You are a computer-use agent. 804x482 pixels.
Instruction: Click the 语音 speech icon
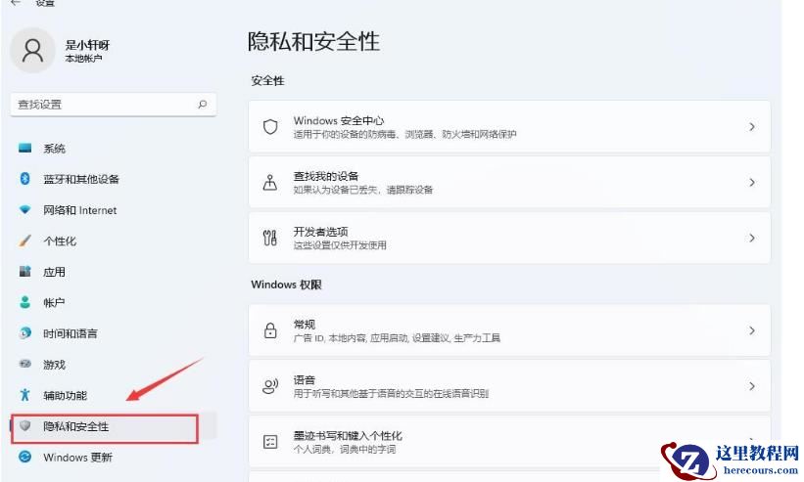click(x=270, y=386)
